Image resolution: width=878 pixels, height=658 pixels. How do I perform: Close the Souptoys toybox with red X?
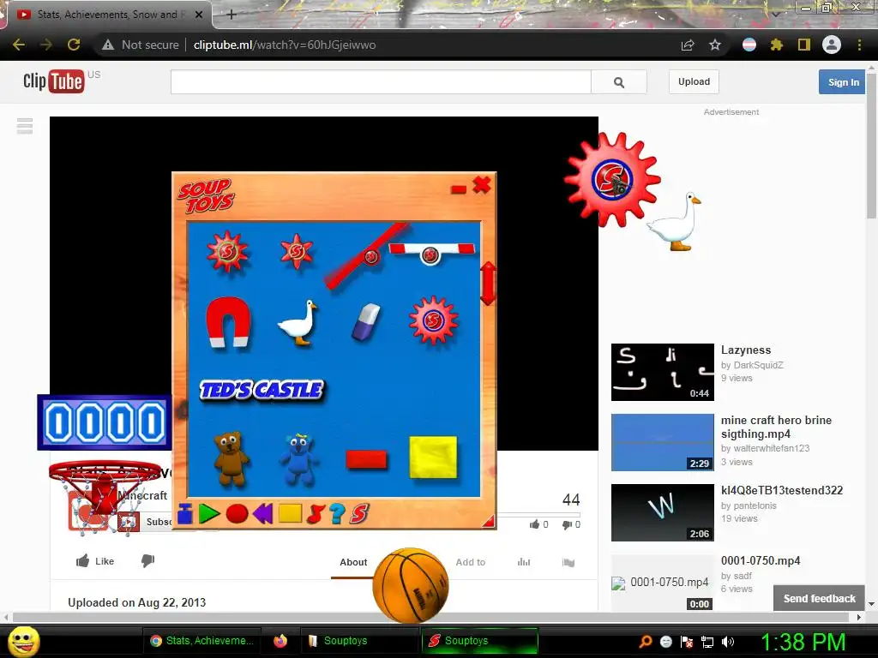482,185
